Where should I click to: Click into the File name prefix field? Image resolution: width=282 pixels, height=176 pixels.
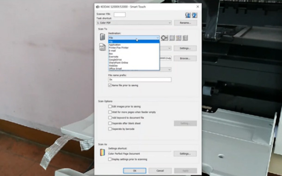[140, 80]
